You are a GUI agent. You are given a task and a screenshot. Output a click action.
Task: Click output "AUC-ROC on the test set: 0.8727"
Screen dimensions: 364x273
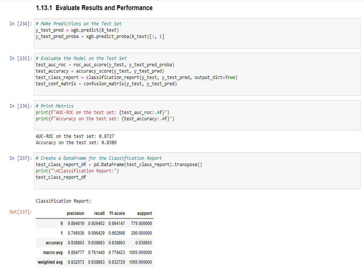[x=75, y=136]
